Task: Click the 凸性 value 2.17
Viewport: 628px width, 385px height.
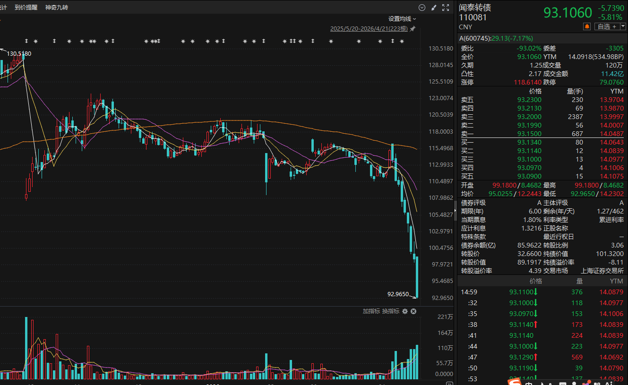Action: coord(534,74)
